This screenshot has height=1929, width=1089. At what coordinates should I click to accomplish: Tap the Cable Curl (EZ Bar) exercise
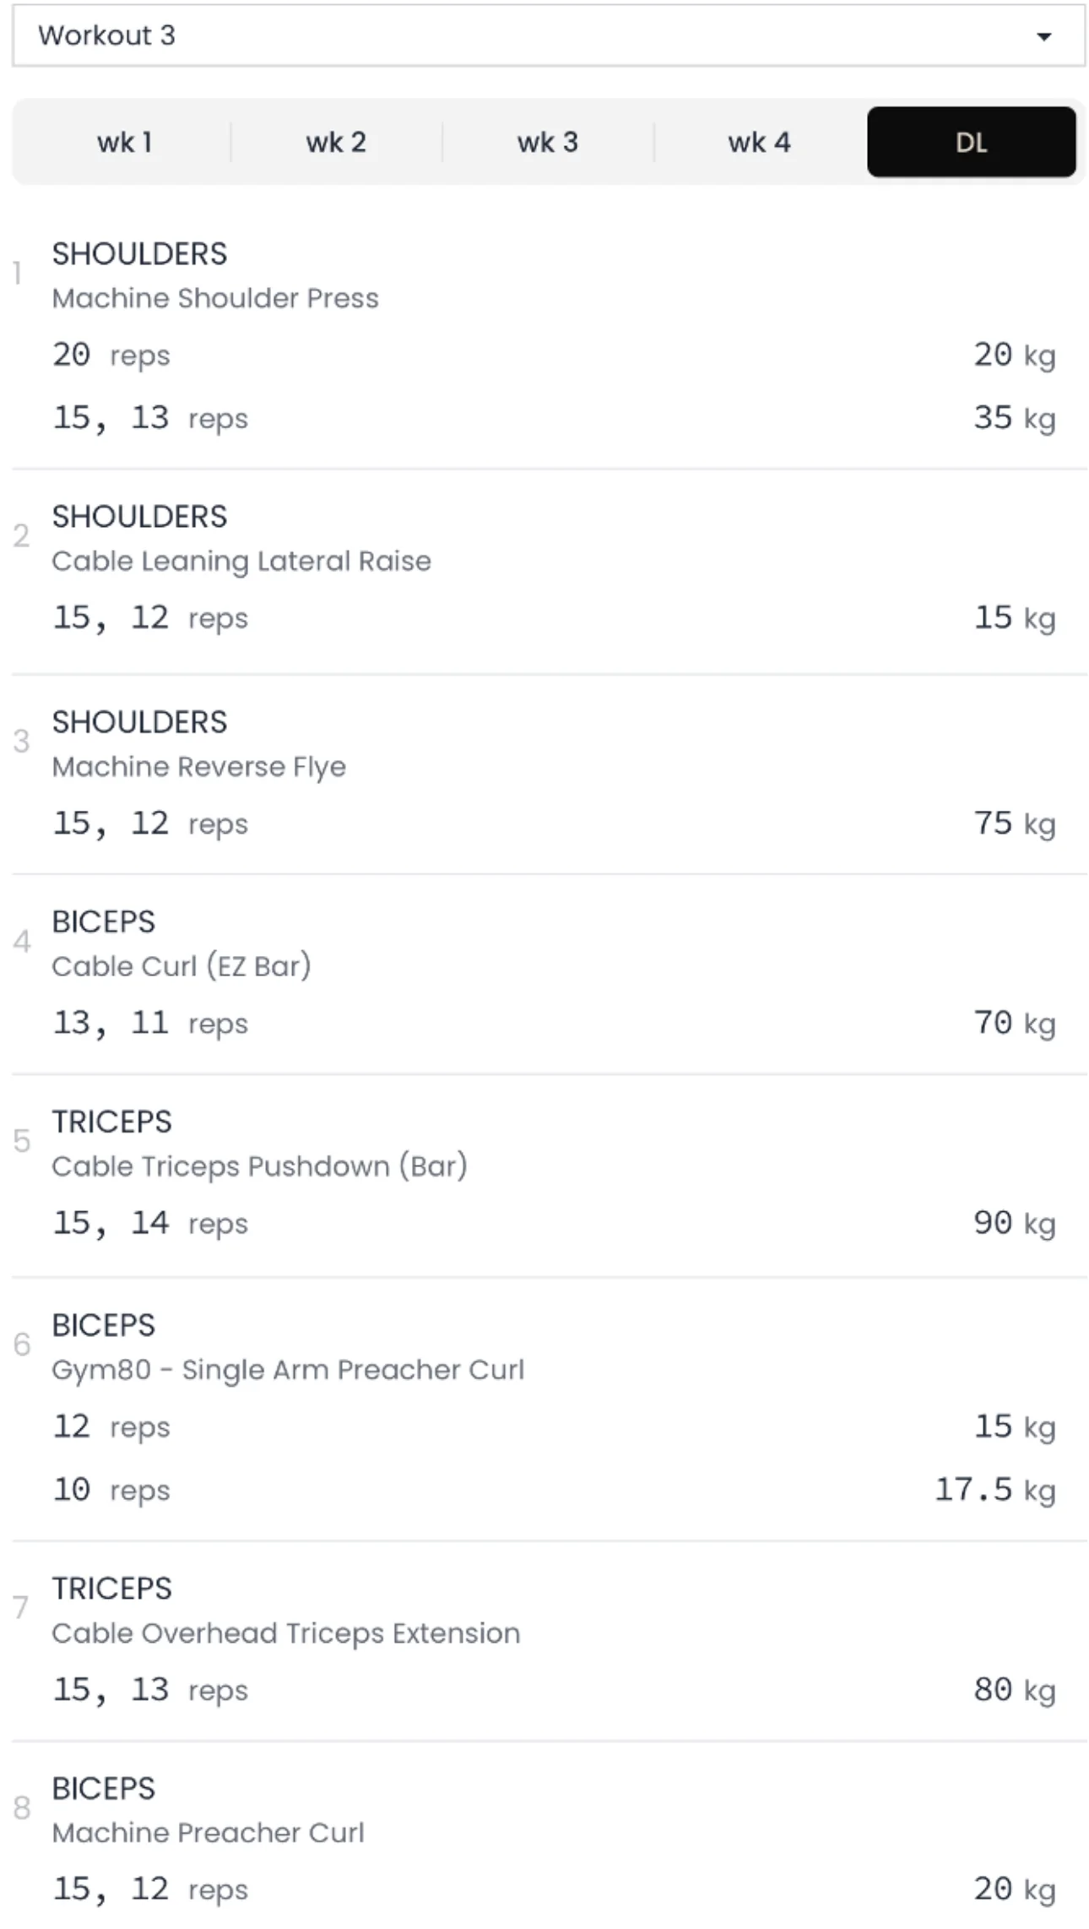point(181,966)
